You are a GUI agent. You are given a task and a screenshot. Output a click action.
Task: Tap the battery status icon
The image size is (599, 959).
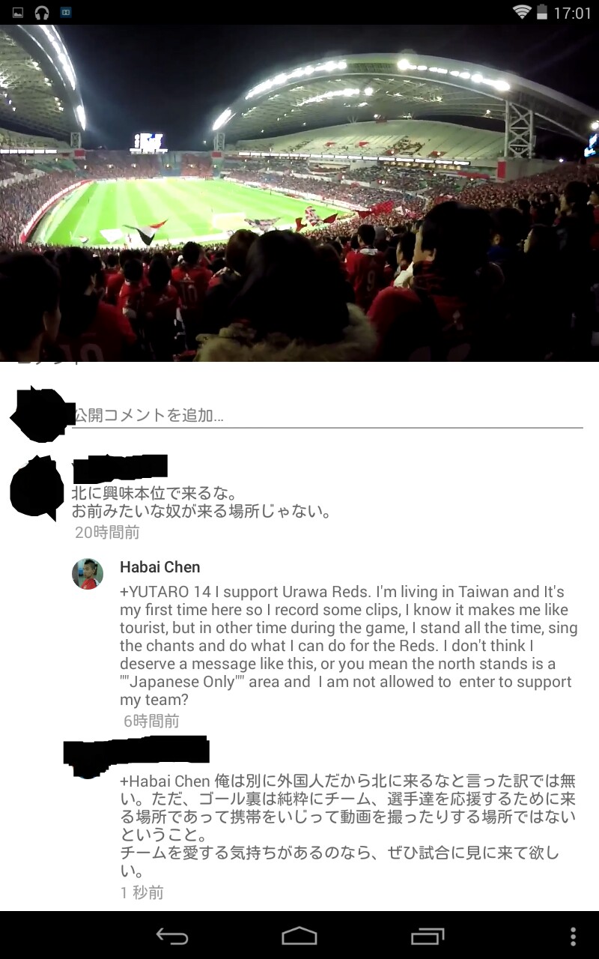tap(541, 13)
